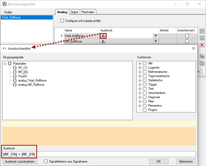Open expression editor for Total_Rollforce row

(103, 36)
